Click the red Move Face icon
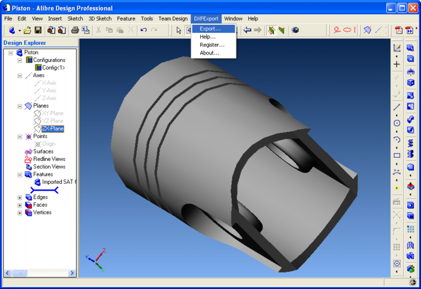This screenshot has width=421, height=289. point(410,186)
